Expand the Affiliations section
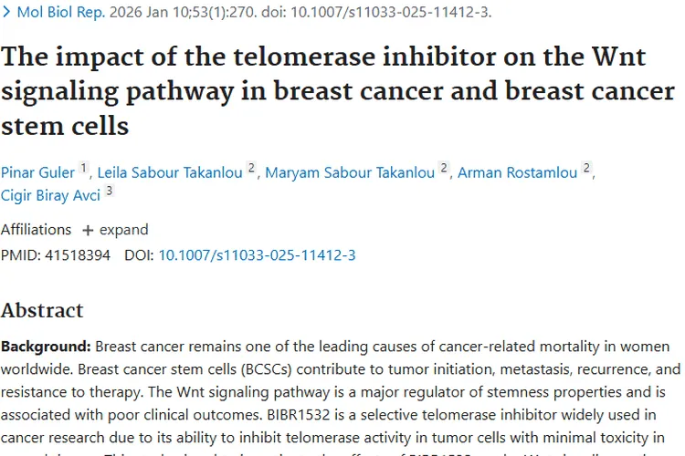Image resolution: width=685 pixels, height=456 pixels. tap(122, 230)
